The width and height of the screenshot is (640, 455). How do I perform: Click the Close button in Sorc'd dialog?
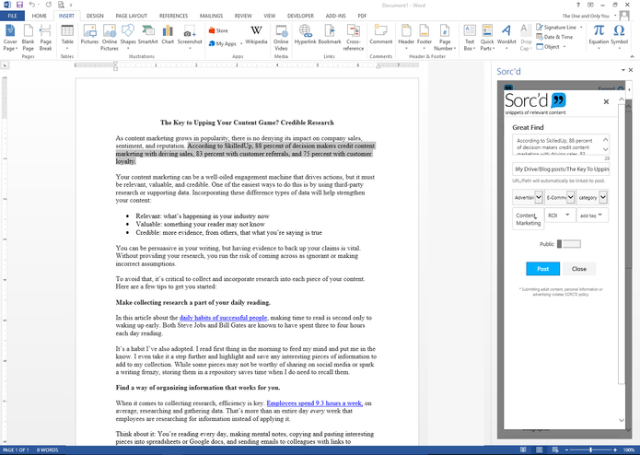click(579, 269)
